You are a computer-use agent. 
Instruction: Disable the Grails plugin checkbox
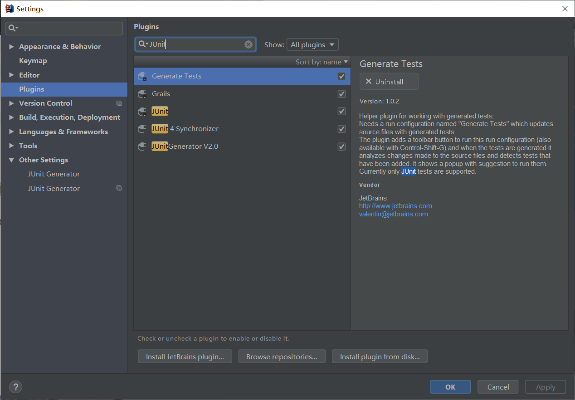(342, 94)
